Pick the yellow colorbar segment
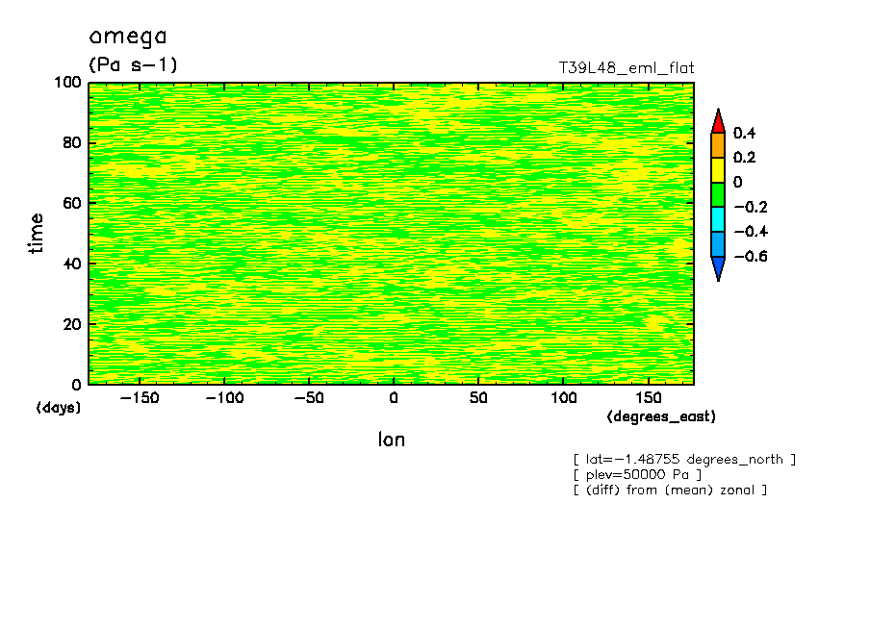The width and height of the screenshot is (870, 629). (x=717, y=169)
